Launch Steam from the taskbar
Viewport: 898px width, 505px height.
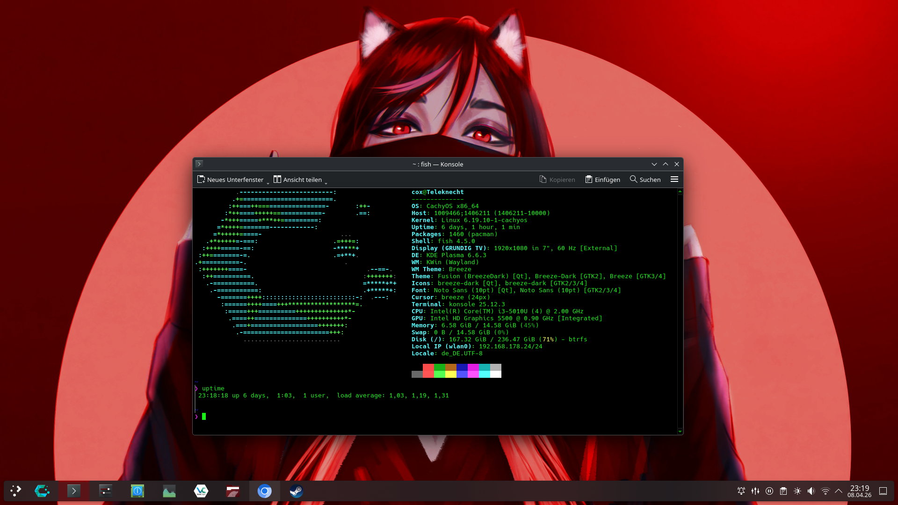(297, 491)
